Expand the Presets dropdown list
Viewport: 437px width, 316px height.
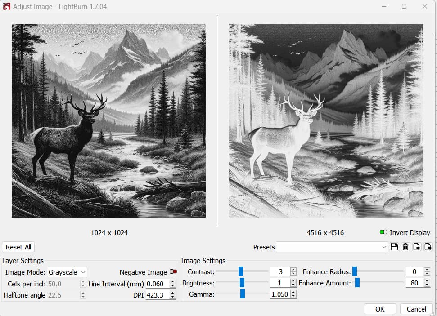[x=332, y=247]
